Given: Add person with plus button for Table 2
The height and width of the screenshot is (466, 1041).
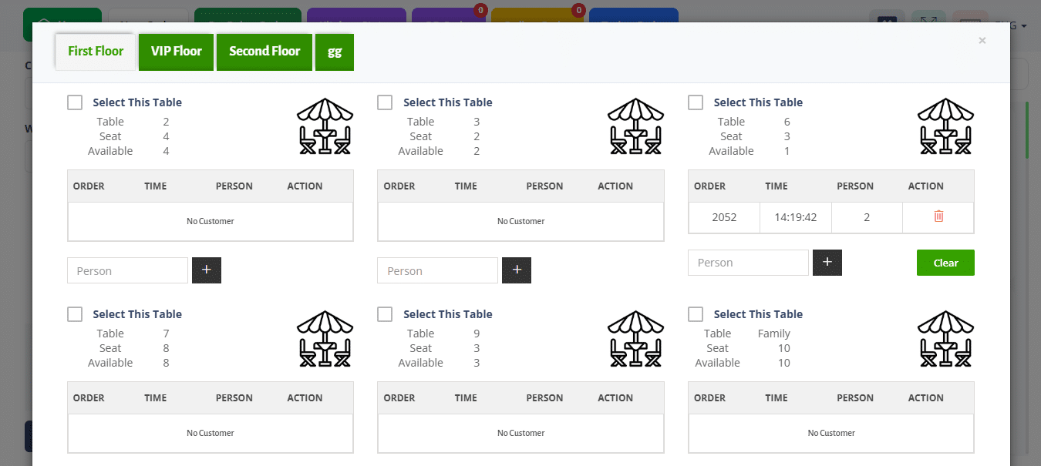Looking at the screenshot, I should click(x=207, y=270).
